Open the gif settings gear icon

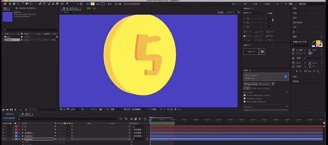pyautogui.click(x=262, y=52)
